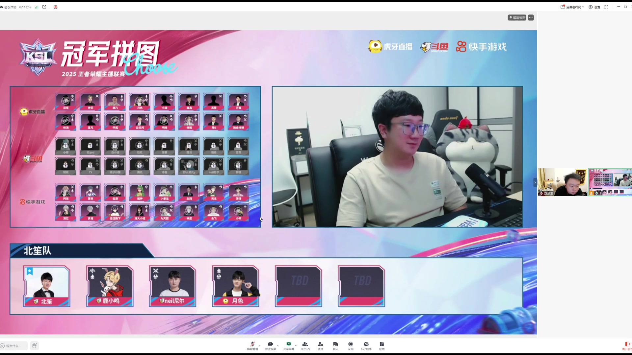Click the 北笙 captain card
This screenshot has height=355, width=632.
point(46,286)
